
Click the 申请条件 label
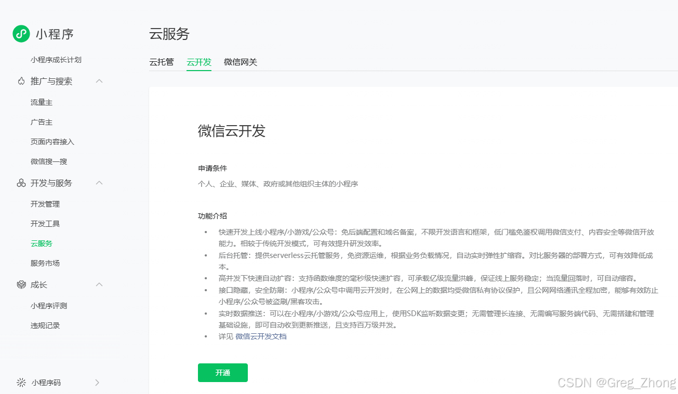(x=212, y=169)
